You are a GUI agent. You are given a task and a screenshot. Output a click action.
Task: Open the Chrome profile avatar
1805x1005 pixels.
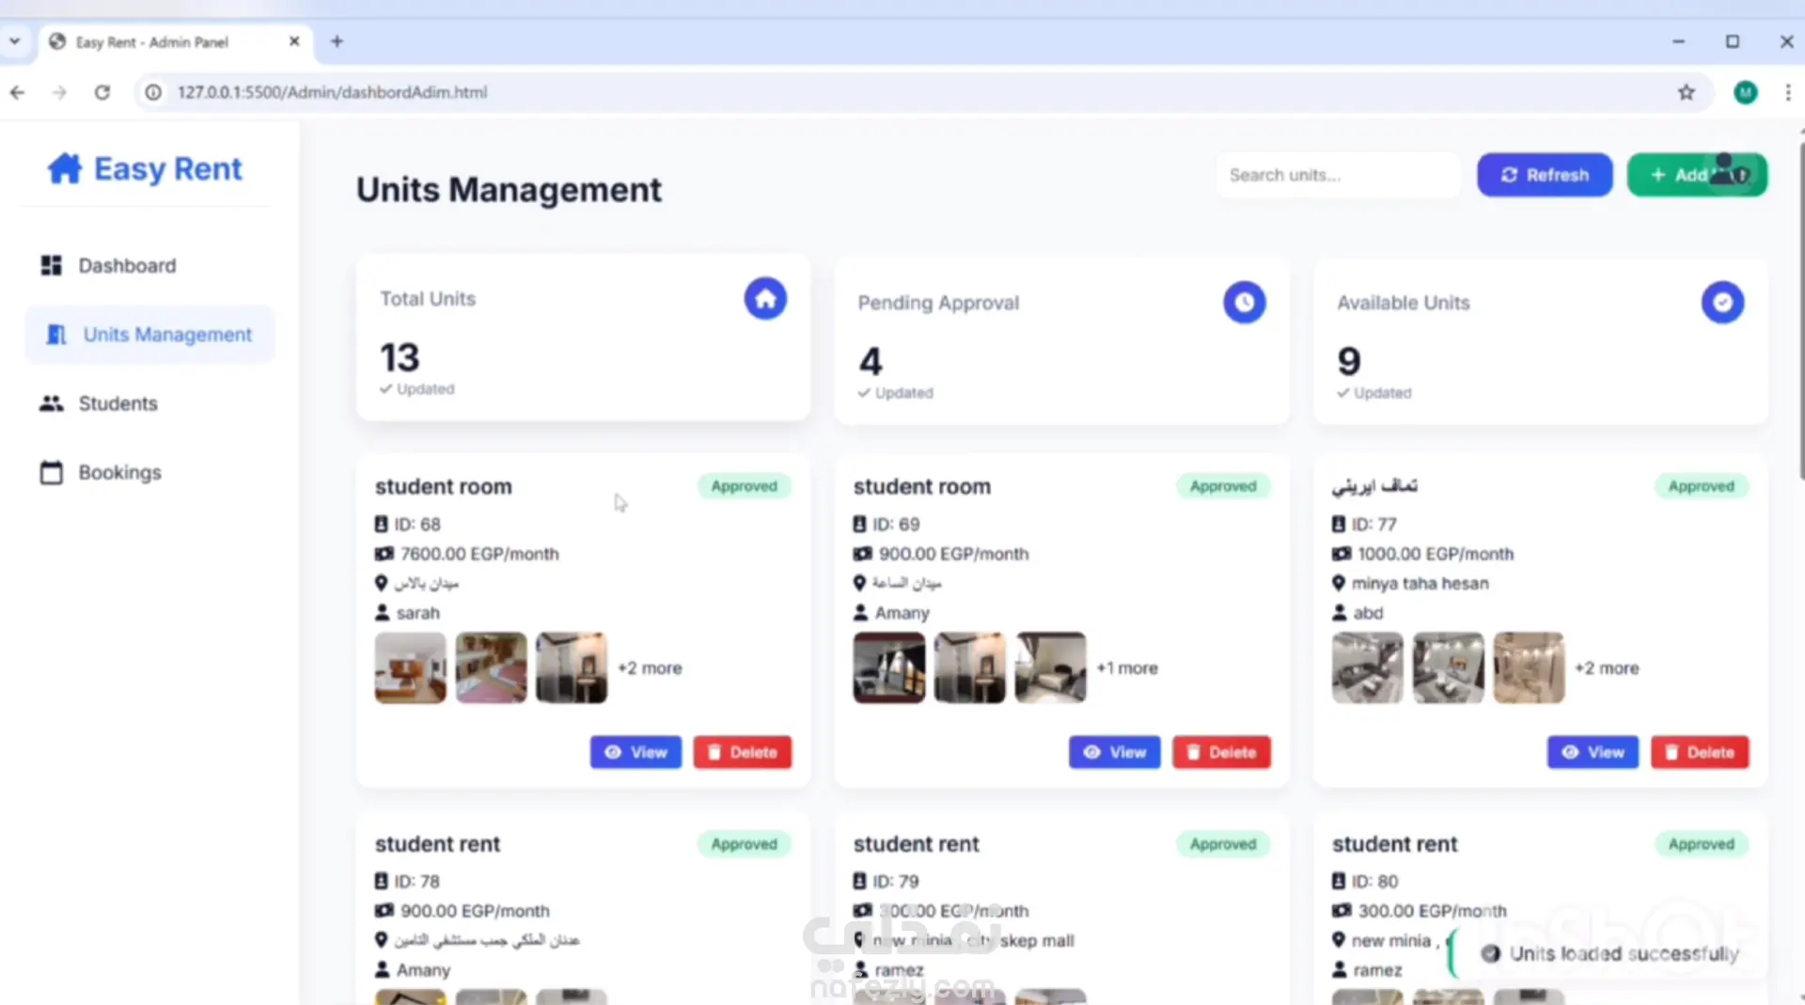coord(1746,92)
